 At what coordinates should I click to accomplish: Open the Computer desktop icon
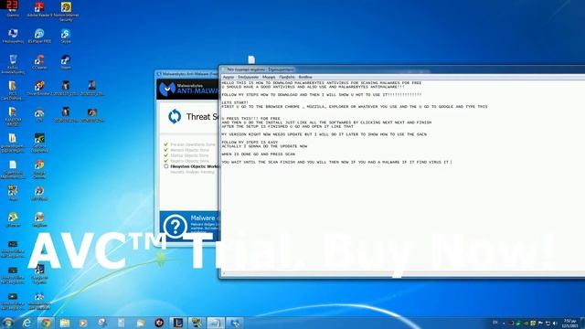click(x=13, y=36)
